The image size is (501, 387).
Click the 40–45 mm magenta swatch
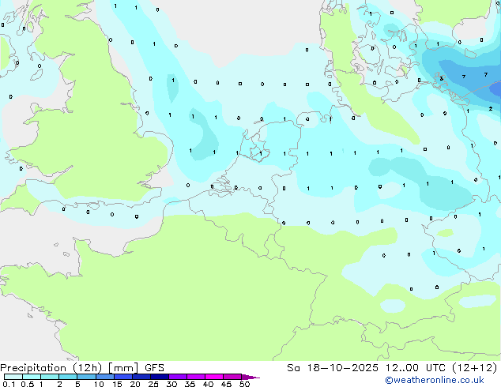(214, 377)
